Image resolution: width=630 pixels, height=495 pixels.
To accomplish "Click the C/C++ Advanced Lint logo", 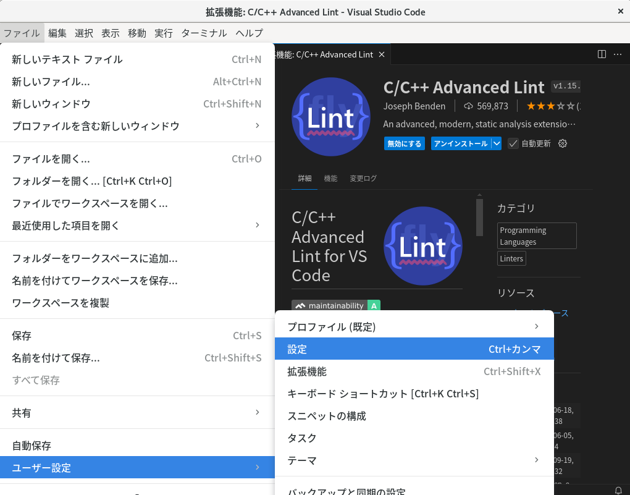I will click(x=331, y=116).
